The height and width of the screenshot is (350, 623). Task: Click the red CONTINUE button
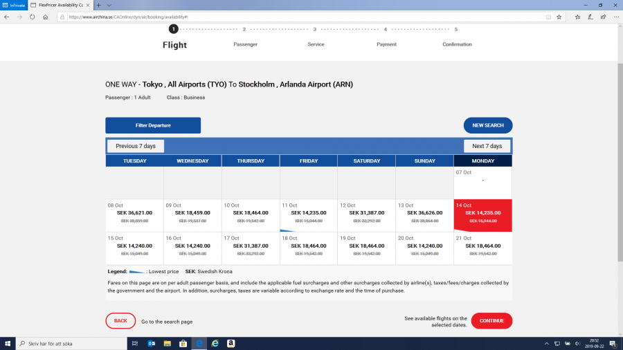[491, 321]
